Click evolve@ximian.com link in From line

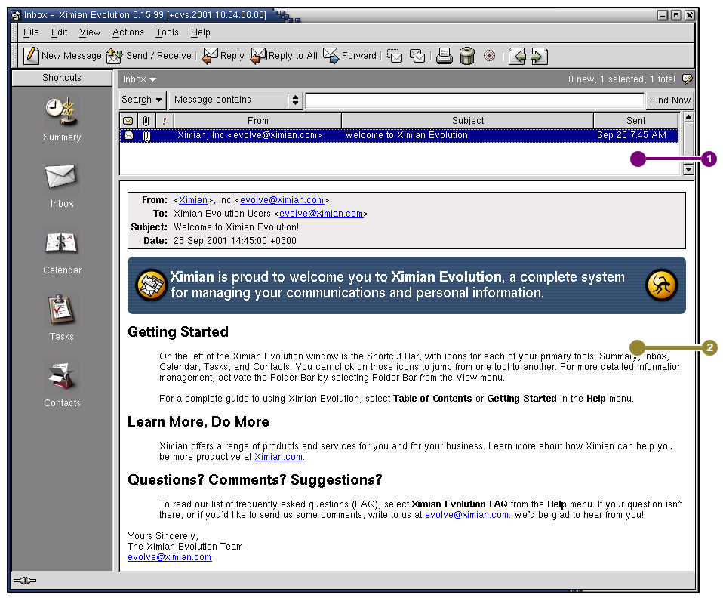282,200
